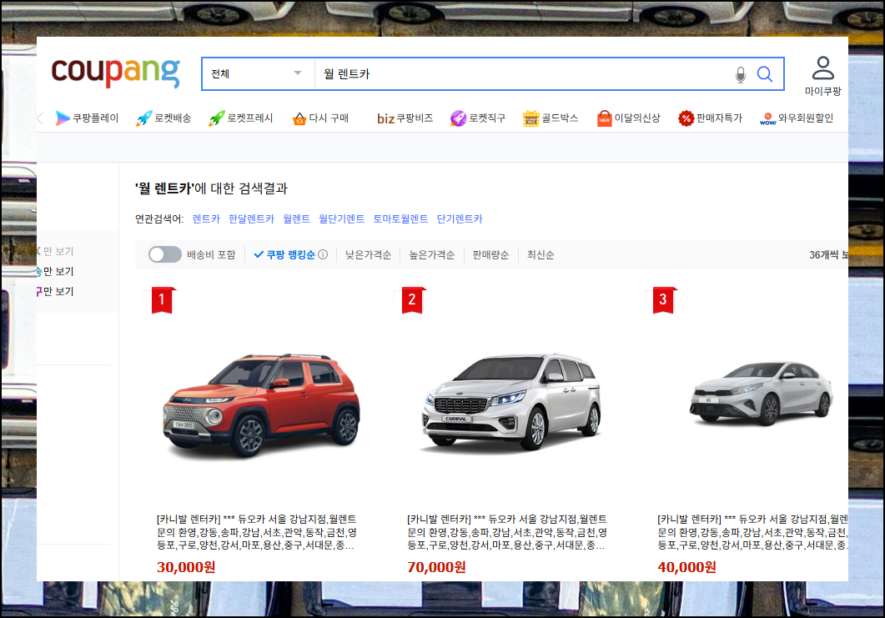Click the 30,000원 price

click(x=186, y=567)
